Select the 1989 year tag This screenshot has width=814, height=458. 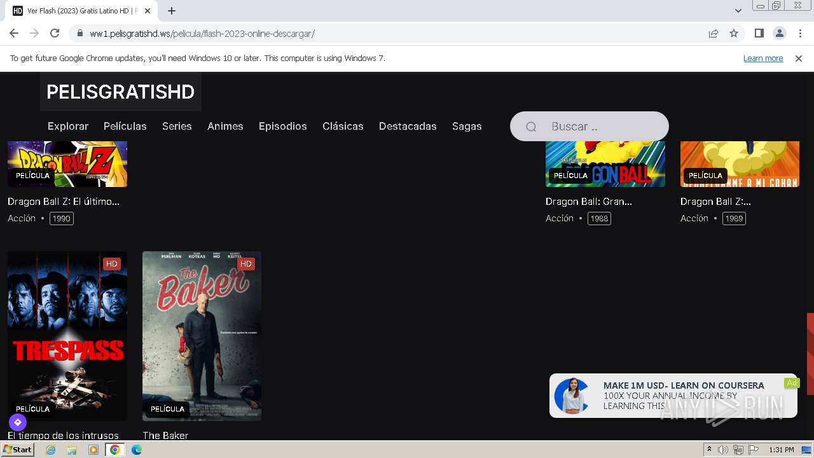point(734,218)
